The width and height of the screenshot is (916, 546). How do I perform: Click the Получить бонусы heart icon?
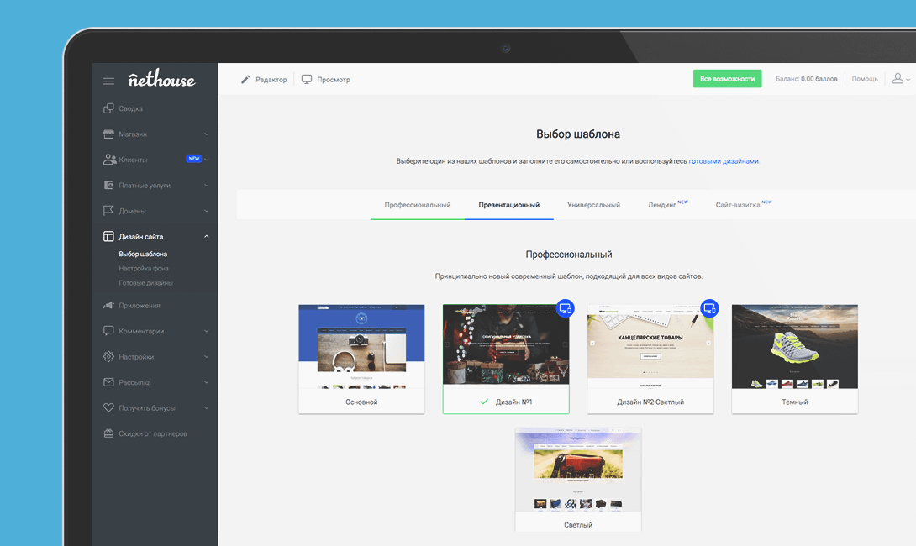(x=108, y=407)
